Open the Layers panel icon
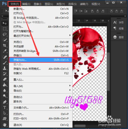 tap(115, 37)
